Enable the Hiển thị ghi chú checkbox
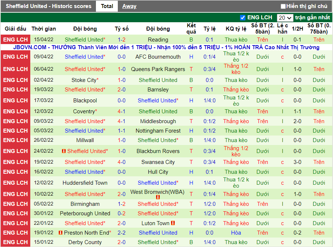The image size is (333, 247). 283,6
